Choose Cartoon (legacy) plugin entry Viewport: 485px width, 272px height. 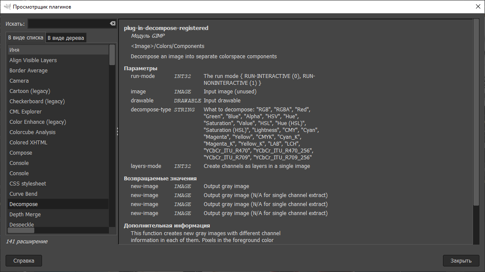point(30,91)
